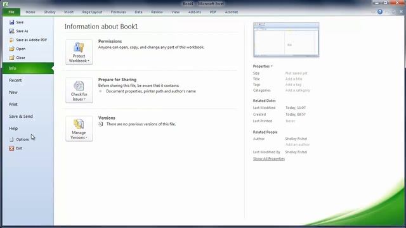The height and width of the screenshot is (228, 406).
Task: Click the Open folder icon
Action: [x=11, y=49]
